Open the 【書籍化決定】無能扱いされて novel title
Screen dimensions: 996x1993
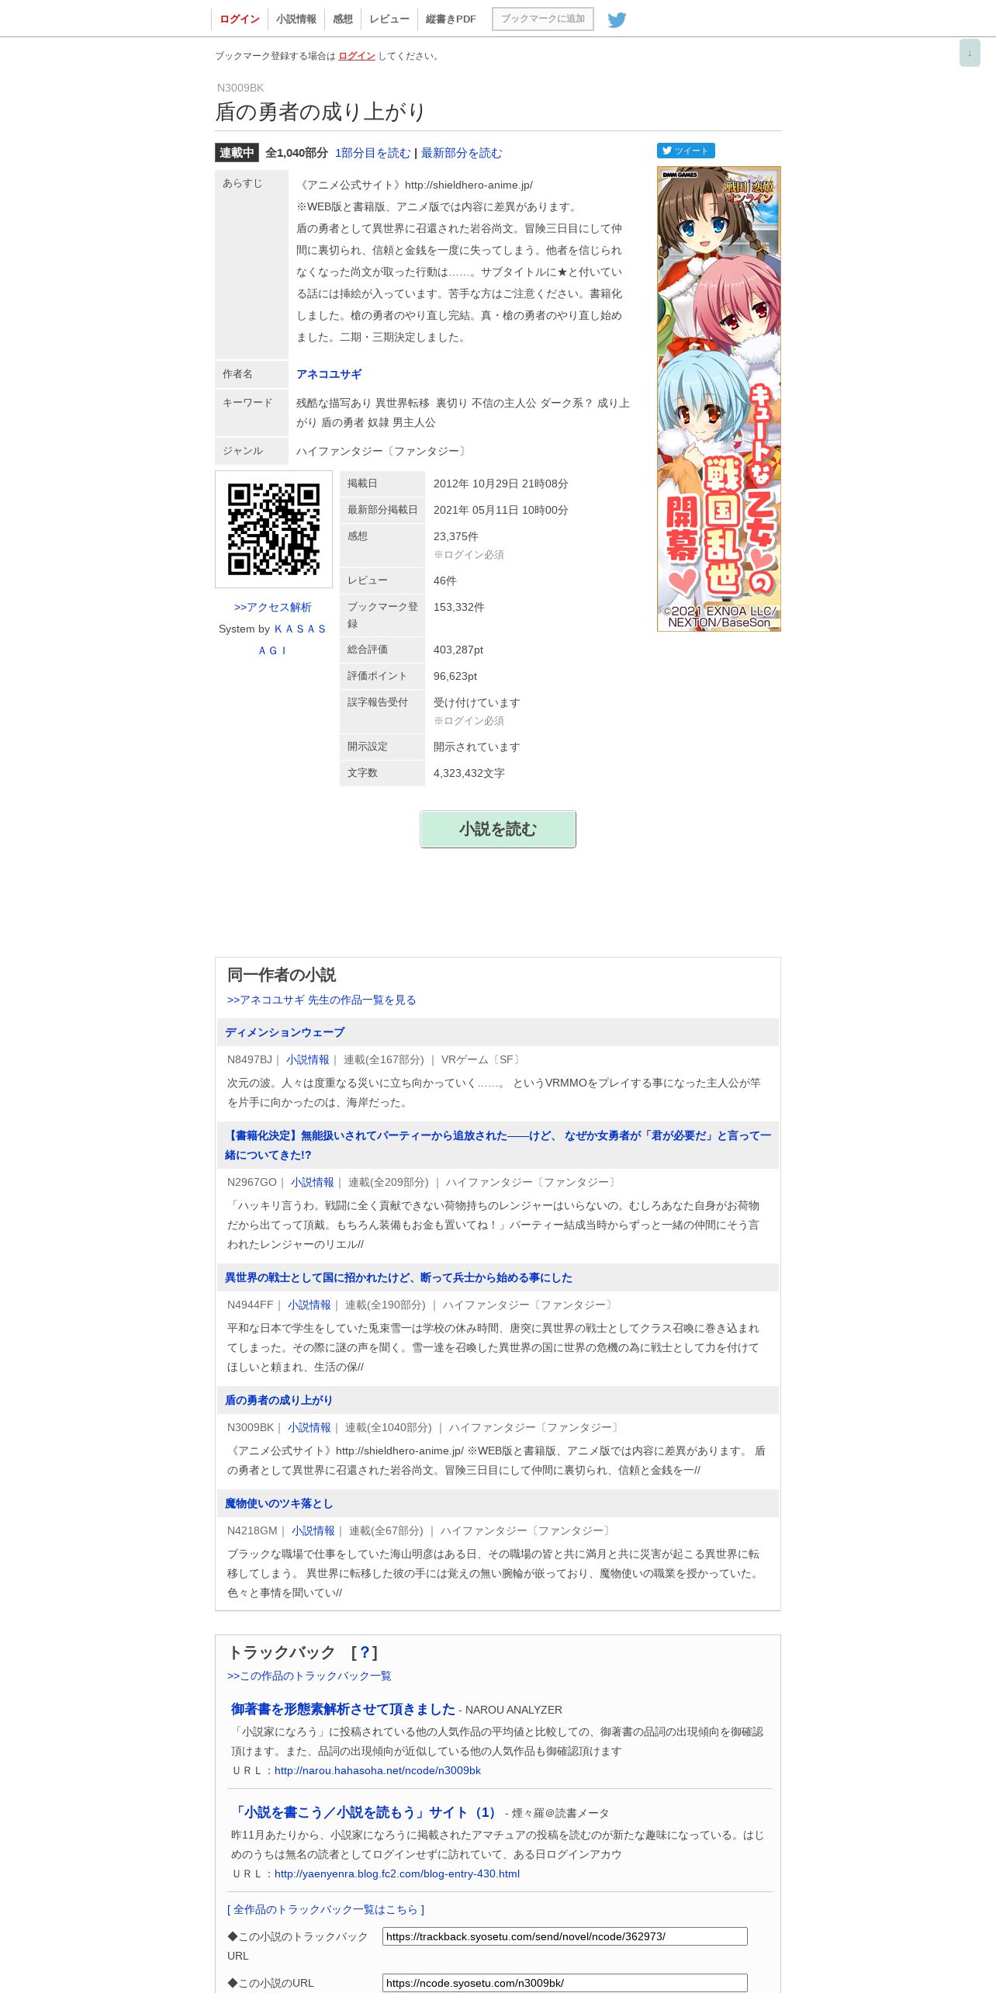click(x=498, y=1145)
